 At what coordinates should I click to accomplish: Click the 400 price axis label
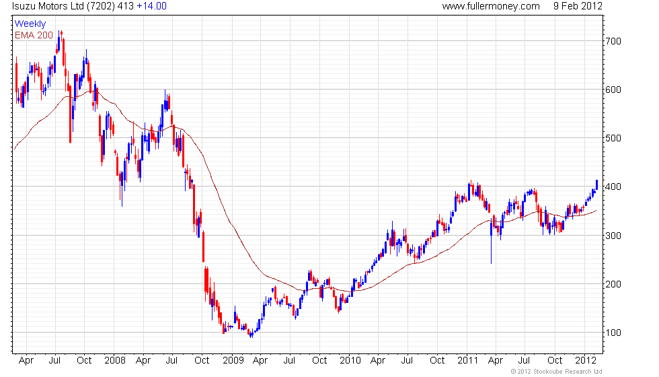pos(613,186)
